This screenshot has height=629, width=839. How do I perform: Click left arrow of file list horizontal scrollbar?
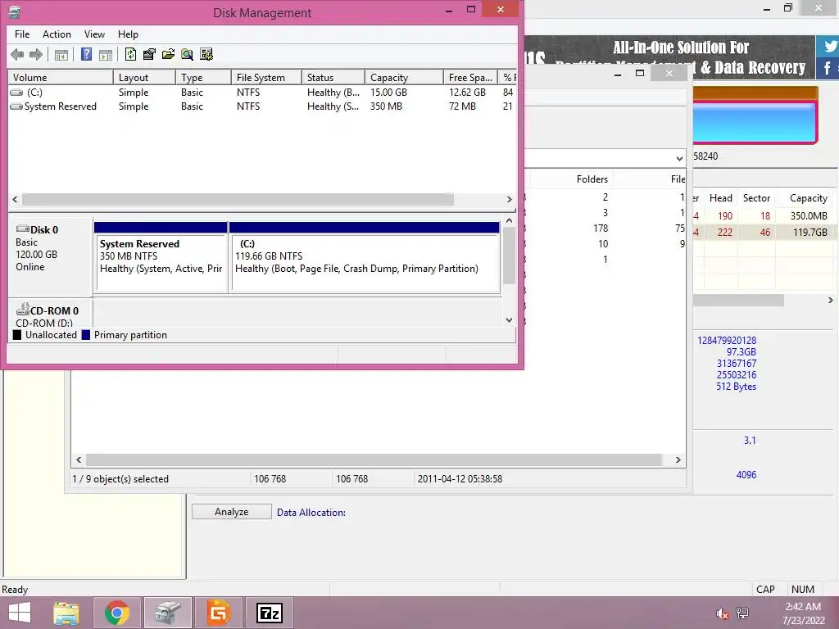tap(79, 460)
